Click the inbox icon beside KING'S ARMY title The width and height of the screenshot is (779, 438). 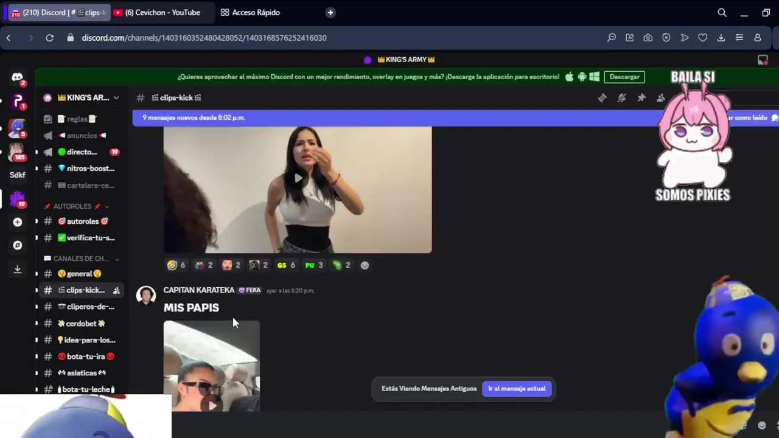coord(763,60)
